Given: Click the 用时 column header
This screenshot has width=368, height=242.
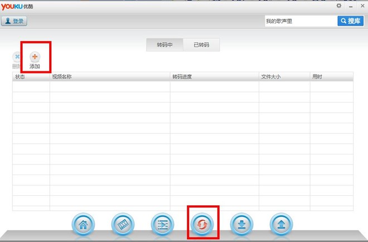Looking at the screenshot, I should [331, 77].
